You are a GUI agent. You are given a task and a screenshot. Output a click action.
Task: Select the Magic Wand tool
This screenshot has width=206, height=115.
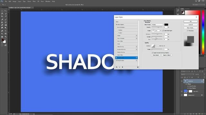point(5,14)
